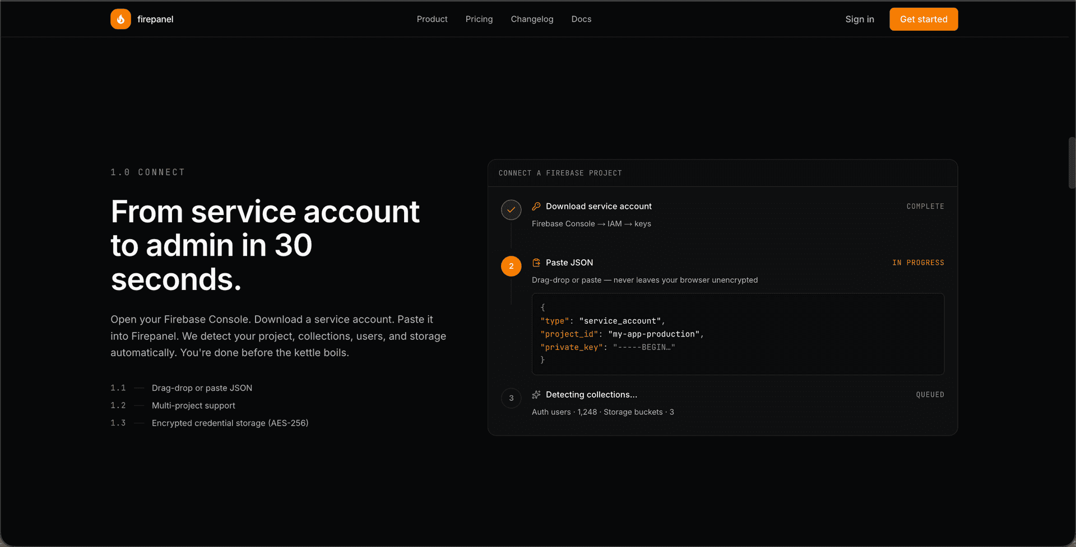1076x547 pixels.
Task: Click the Drag-drop or paste encryption note
Action: [644, 280]
